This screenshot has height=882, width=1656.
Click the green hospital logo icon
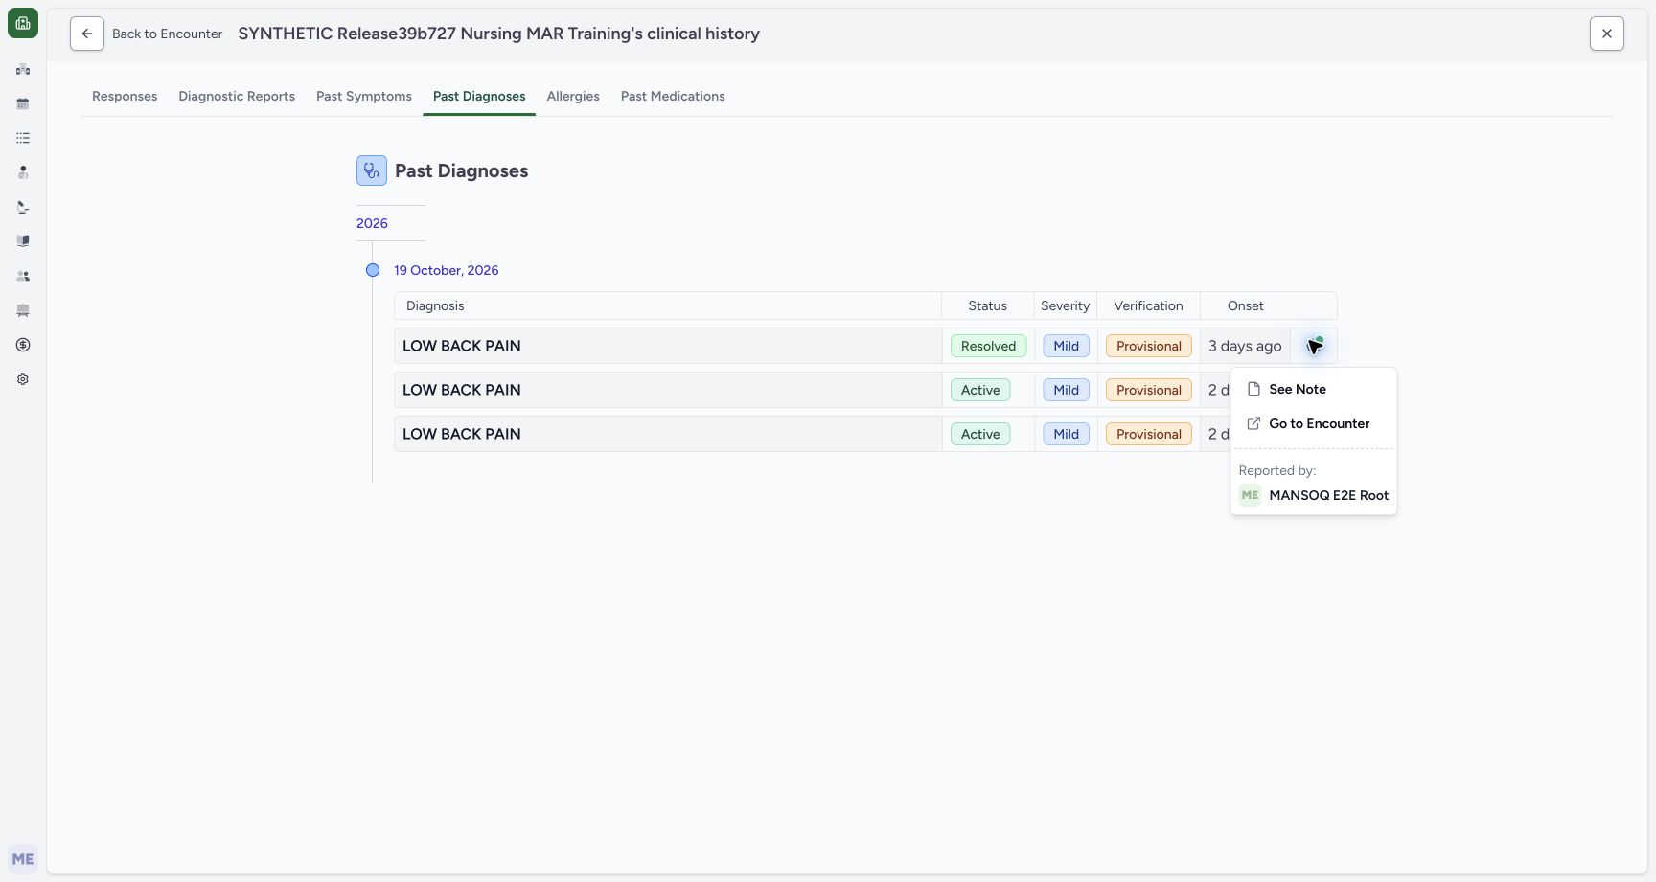tap(23, 23)
